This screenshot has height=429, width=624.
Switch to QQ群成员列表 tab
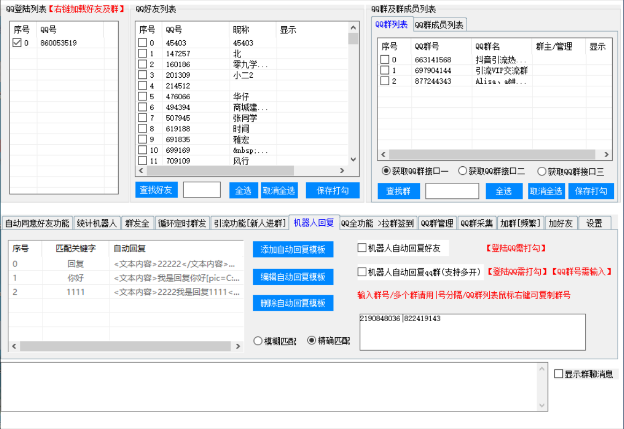coord(440,25)
